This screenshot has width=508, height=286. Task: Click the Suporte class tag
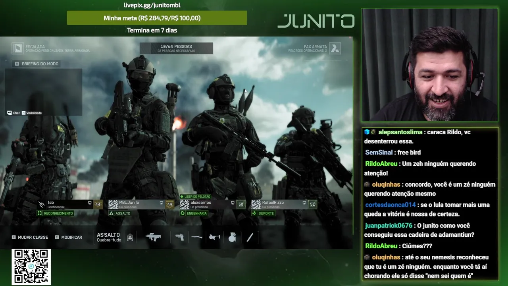[x=263, y=213]
